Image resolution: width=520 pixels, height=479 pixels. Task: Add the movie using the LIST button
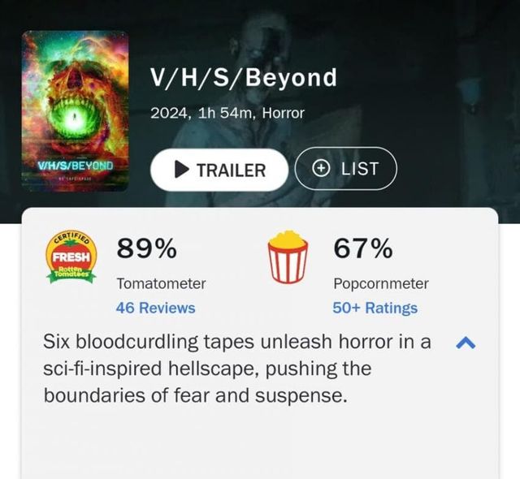[345, 169]
